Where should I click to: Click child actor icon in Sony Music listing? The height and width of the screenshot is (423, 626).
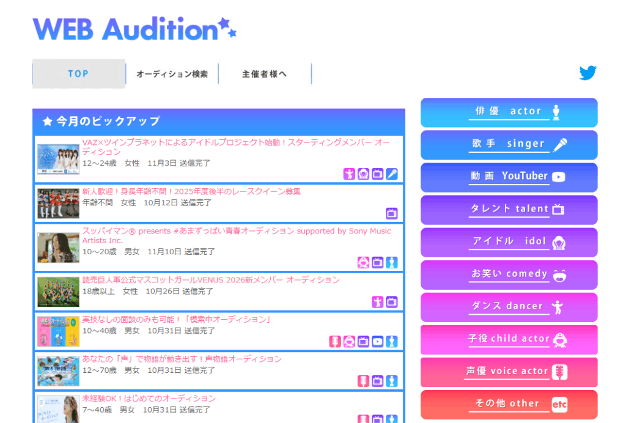coord(363,262)
